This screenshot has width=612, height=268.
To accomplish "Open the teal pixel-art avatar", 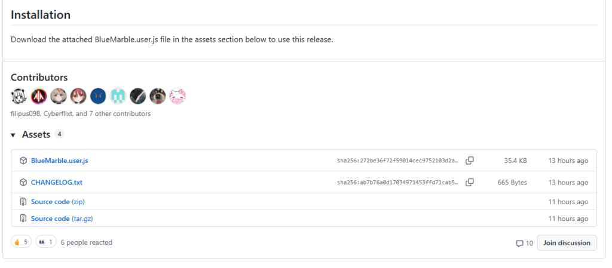I will [x=118, y=96].
